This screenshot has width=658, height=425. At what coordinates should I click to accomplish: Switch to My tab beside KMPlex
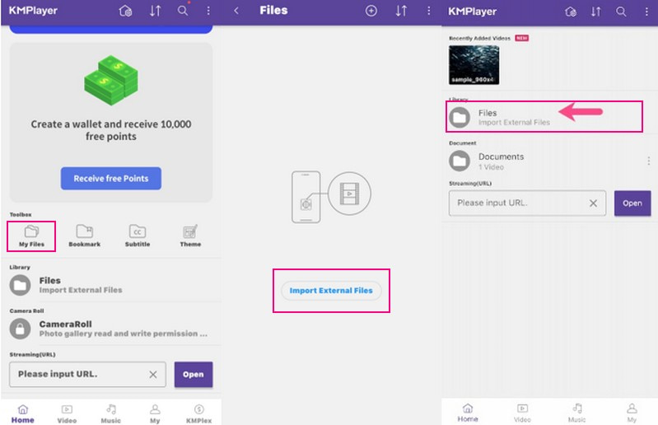154,413
